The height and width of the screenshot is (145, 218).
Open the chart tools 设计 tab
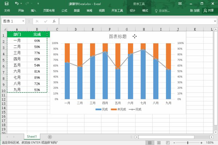point(132,11)
